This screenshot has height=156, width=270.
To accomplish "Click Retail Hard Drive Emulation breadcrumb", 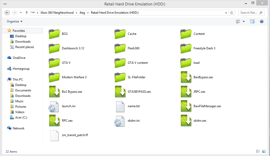I will [x=115, y=13].
